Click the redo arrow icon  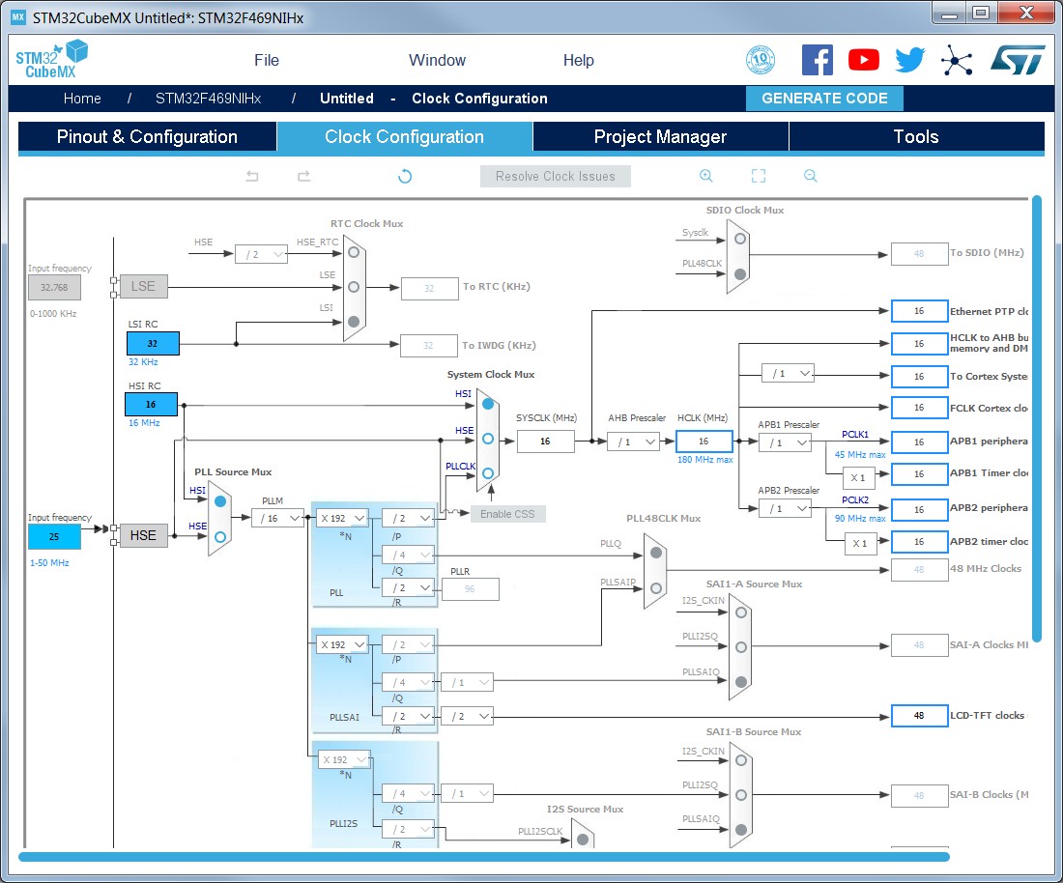(303, 176)
